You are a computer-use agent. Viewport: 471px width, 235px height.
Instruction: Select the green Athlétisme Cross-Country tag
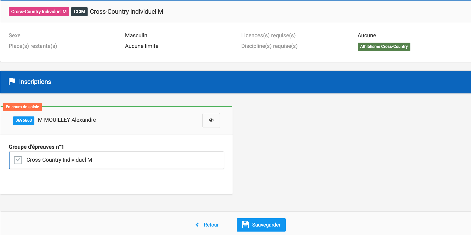click(384, 47)
